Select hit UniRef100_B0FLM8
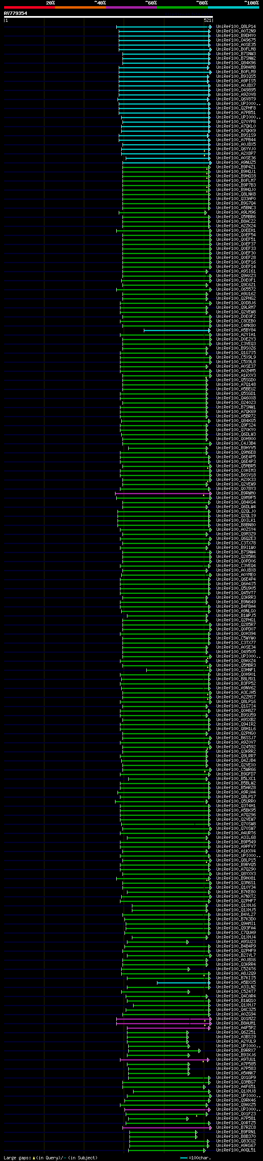Viewport: 263px width, 1161px height. click(236, 49)
